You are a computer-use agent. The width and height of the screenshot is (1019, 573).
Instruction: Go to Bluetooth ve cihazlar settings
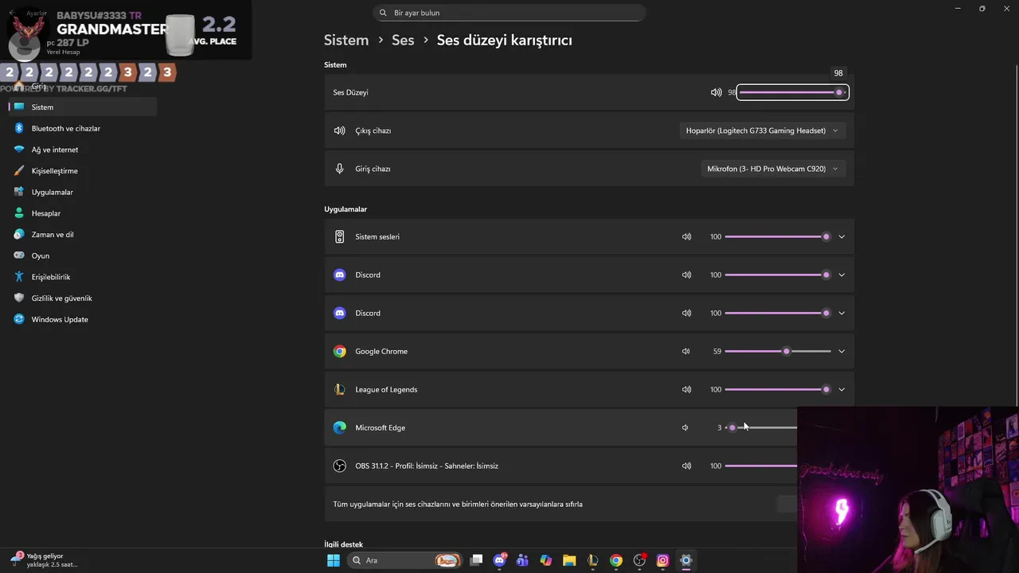coord(65,128)
